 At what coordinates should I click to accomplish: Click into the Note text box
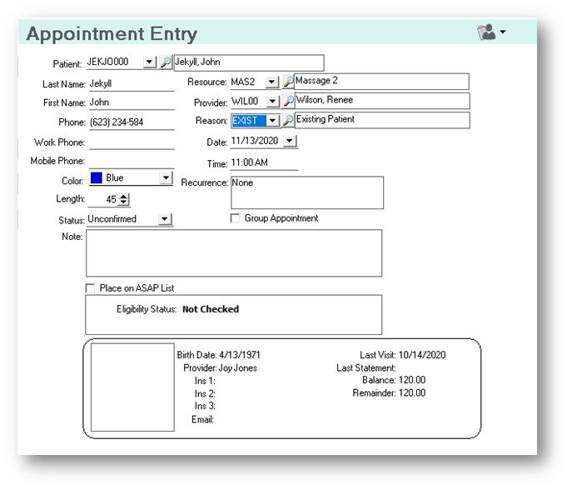pos(233,252)
